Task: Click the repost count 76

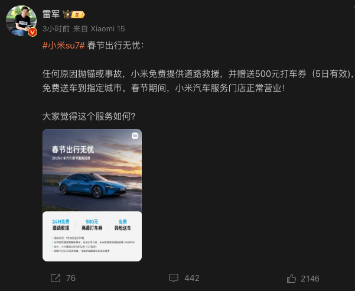Action: [71, 278]
